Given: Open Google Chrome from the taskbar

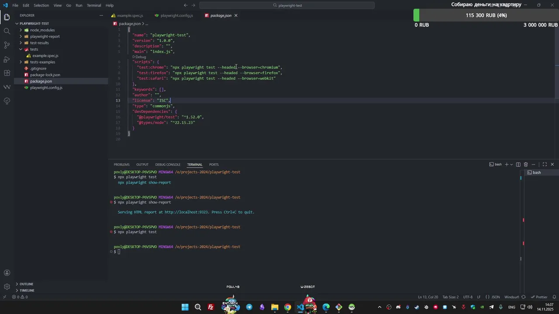Looking at the screenshot, I should (x=287, y=307).
